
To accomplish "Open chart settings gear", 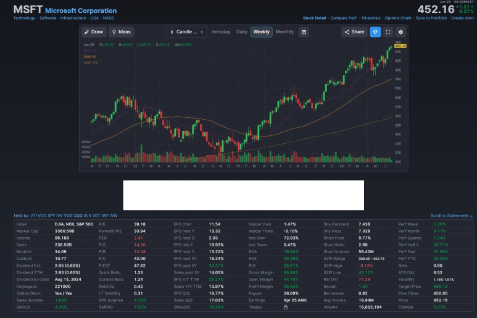I will pyautogui.click(x=400, y=32).
